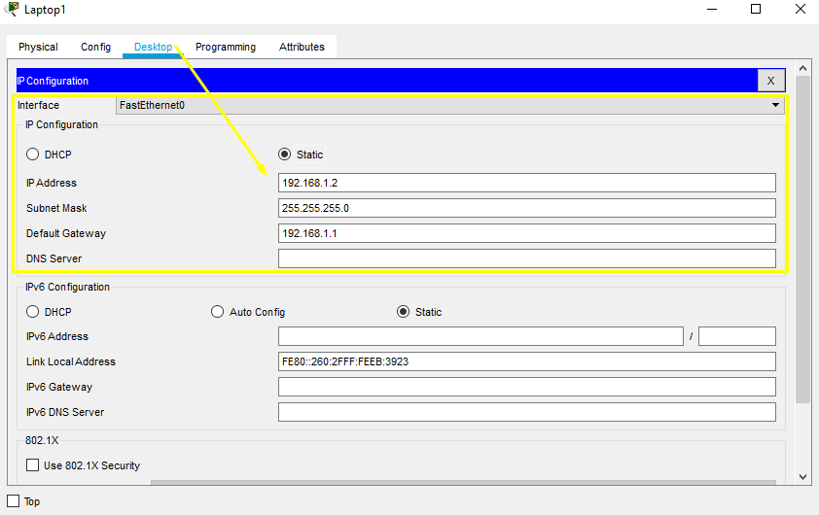Click the IPv6 DNS Server field
This screenshot has width=819, height=515.
[x=526, y=412]
